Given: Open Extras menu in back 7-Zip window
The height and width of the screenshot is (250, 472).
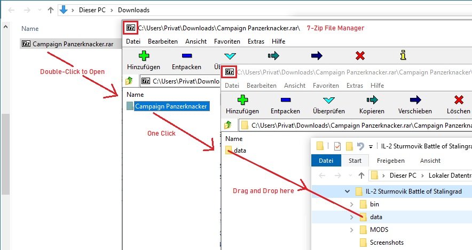Looking at the screenshot, I should (x=256, y=41).
